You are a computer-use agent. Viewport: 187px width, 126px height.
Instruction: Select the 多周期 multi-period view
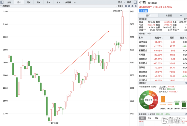68,2
